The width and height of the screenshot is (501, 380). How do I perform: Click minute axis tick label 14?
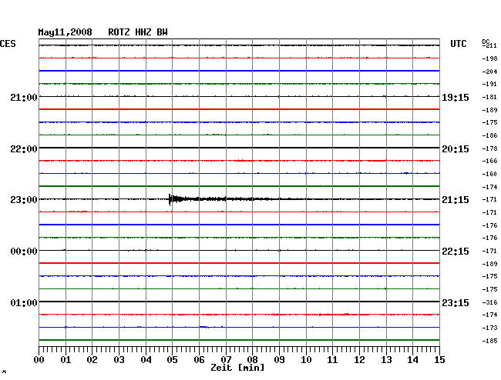412,360
